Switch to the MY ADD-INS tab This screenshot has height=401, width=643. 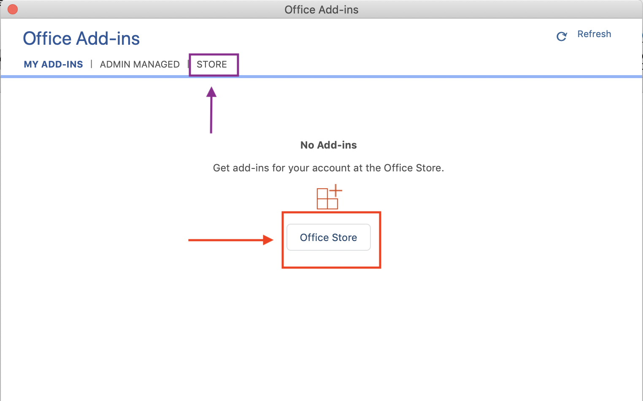point(53,65)
